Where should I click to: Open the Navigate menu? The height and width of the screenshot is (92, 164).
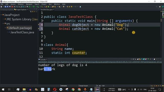coord(29,4)
